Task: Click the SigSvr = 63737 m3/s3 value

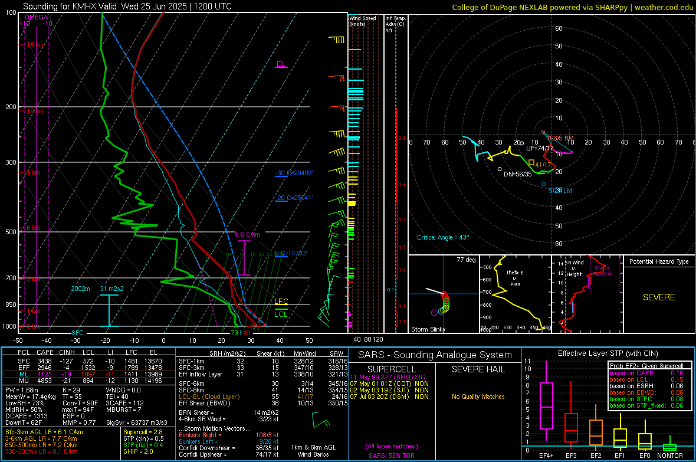Action: tap(137, 422)
